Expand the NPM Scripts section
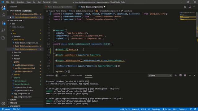The width and height of the screenshot is (198, 111). 15,106
